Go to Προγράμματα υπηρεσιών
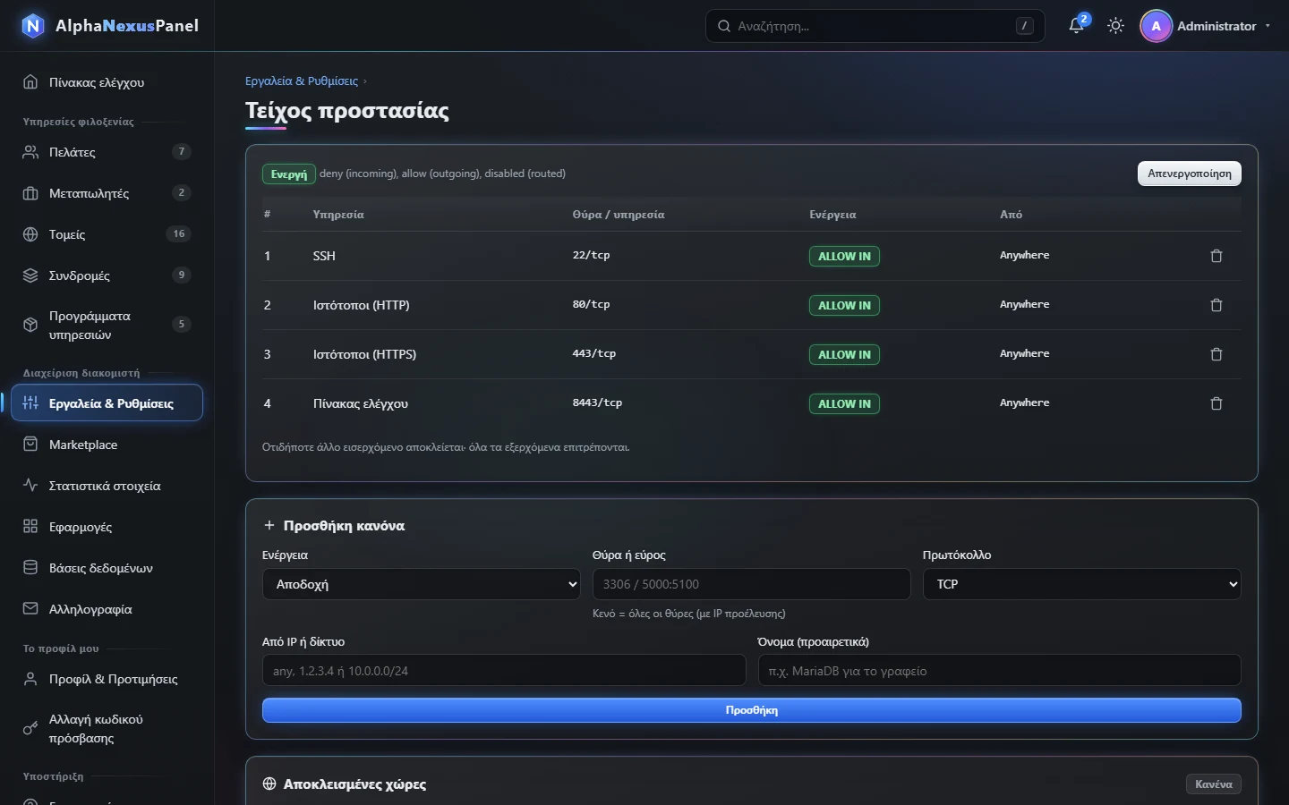Image resolution: width=1289 pixels, height=805 pixels. tap(107, 325)
